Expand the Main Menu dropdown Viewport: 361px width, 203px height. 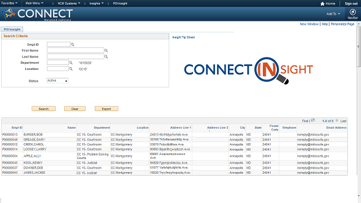click(x=34, y=3)
